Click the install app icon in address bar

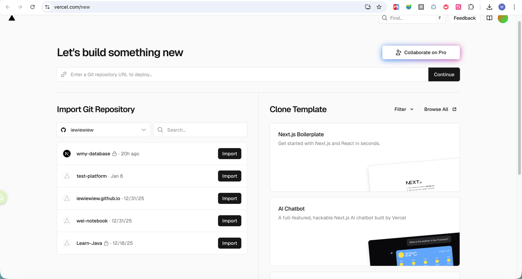(x=368, y=7)
